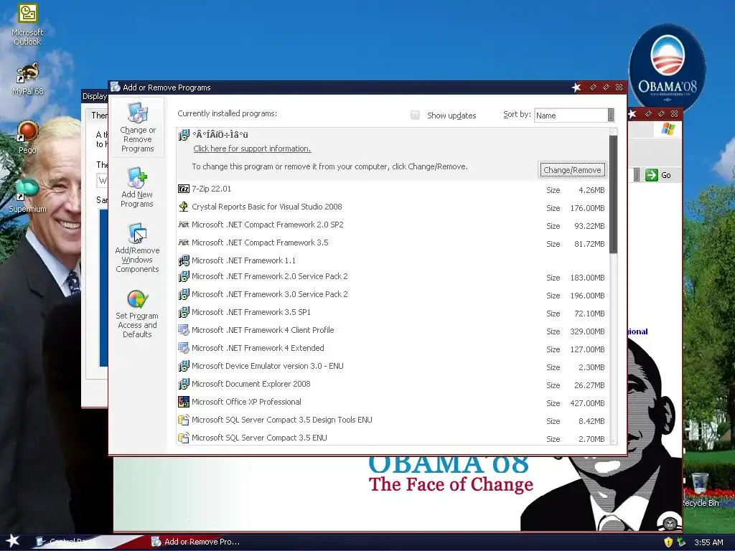This screenshot has width=735, height=551.
Task: Click the program list vertical scrollbar thumb
Action: point(613,194)
